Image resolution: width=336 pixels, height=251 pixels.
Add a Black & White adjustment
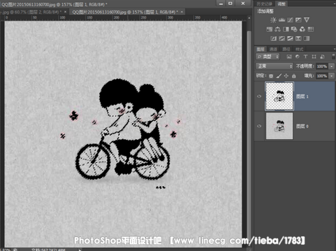286,29
